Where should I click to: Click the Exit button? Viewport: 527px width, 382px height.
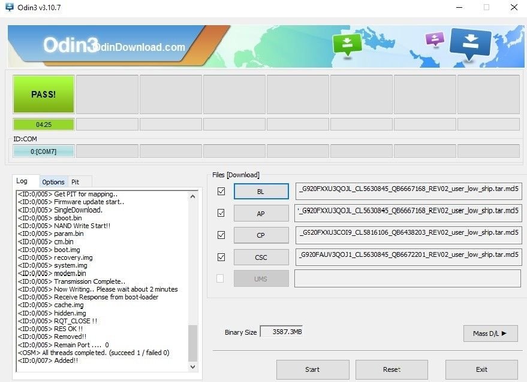(x=481, y=369)
